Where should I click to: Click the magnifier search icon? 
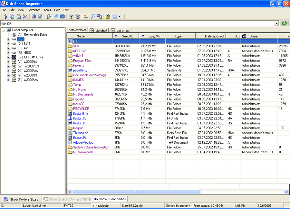point(93,17)
